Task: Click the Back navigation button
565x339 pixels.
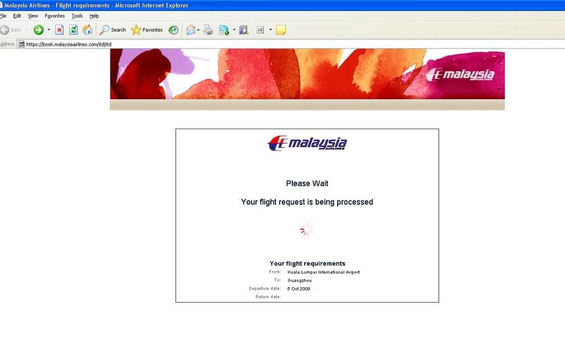Action: (11, 30)
